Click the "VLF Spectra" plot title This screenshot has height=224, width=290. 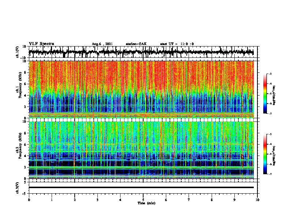pyautogui.click(x=41, y=44)
